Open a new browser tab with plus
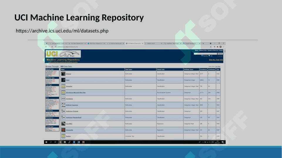The height and width of the screenshot is (158, 282). pos(203,43)
